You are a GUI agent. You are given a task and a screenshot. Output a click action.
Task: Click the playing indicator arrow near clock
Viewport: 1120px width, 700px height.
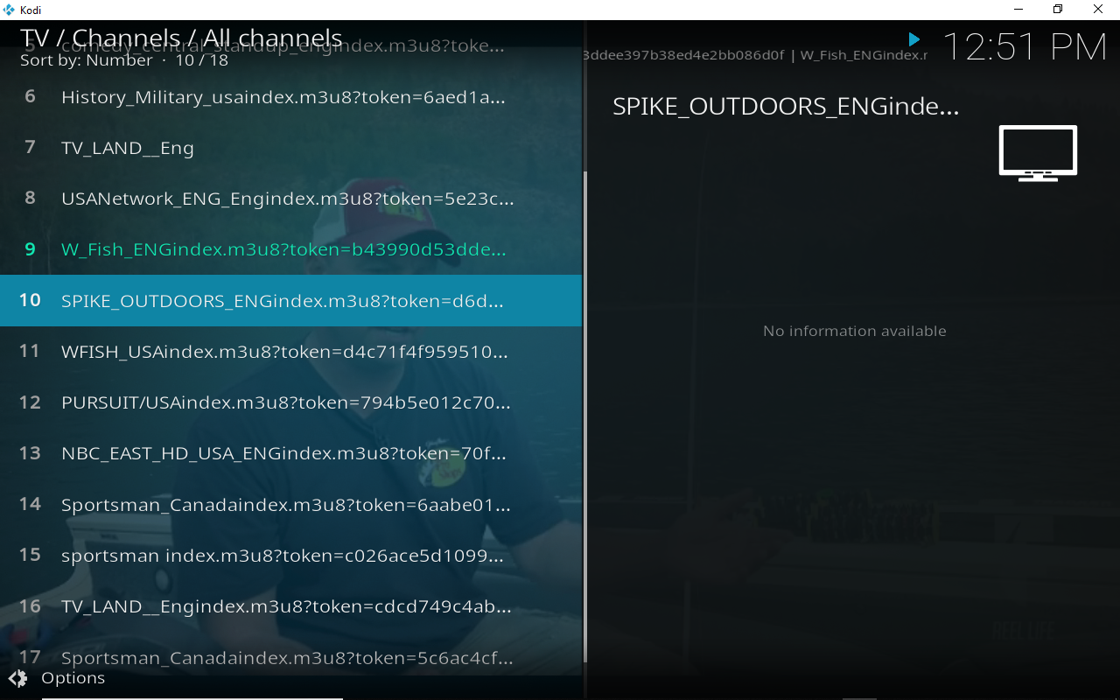tap(913, 39)
